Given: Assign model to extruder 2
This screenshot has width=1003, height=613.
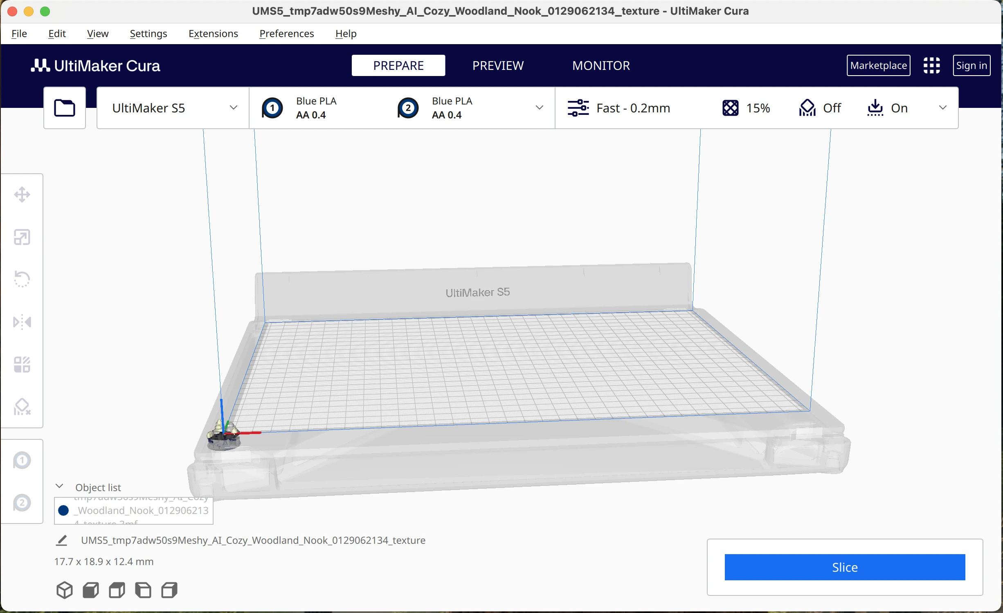Looking at the screenshot, I should click(22, 503).
